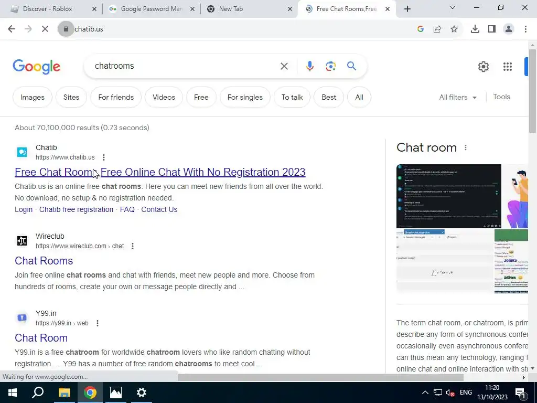Expand the All filters dropdown
The image size is (537, 403).
coord(458,97)
